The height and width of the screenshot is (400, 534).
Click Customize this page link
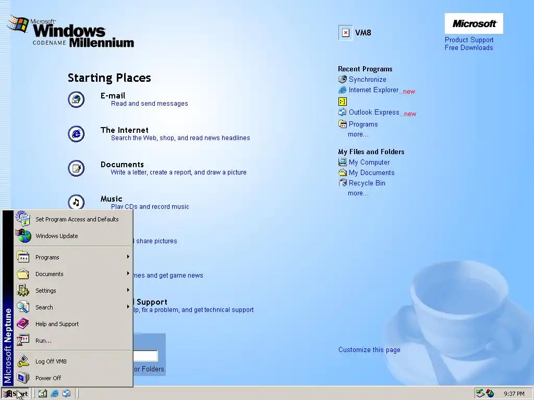pos(369,349)
